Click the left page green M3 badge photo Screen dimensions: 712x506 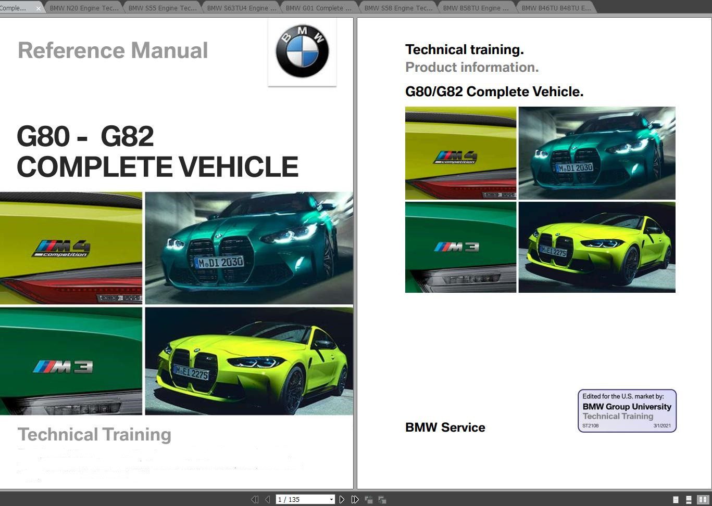pos(71,361)
